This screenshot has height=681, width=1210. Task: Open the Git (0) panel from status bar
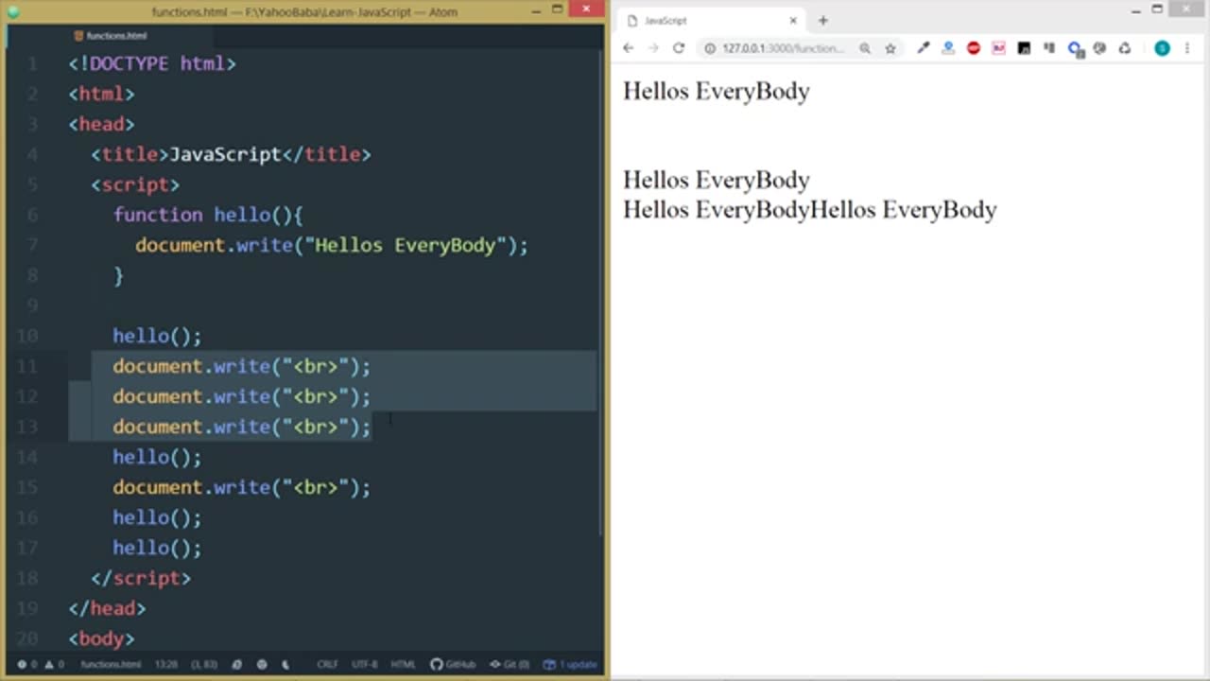click(x=510, y=664)
